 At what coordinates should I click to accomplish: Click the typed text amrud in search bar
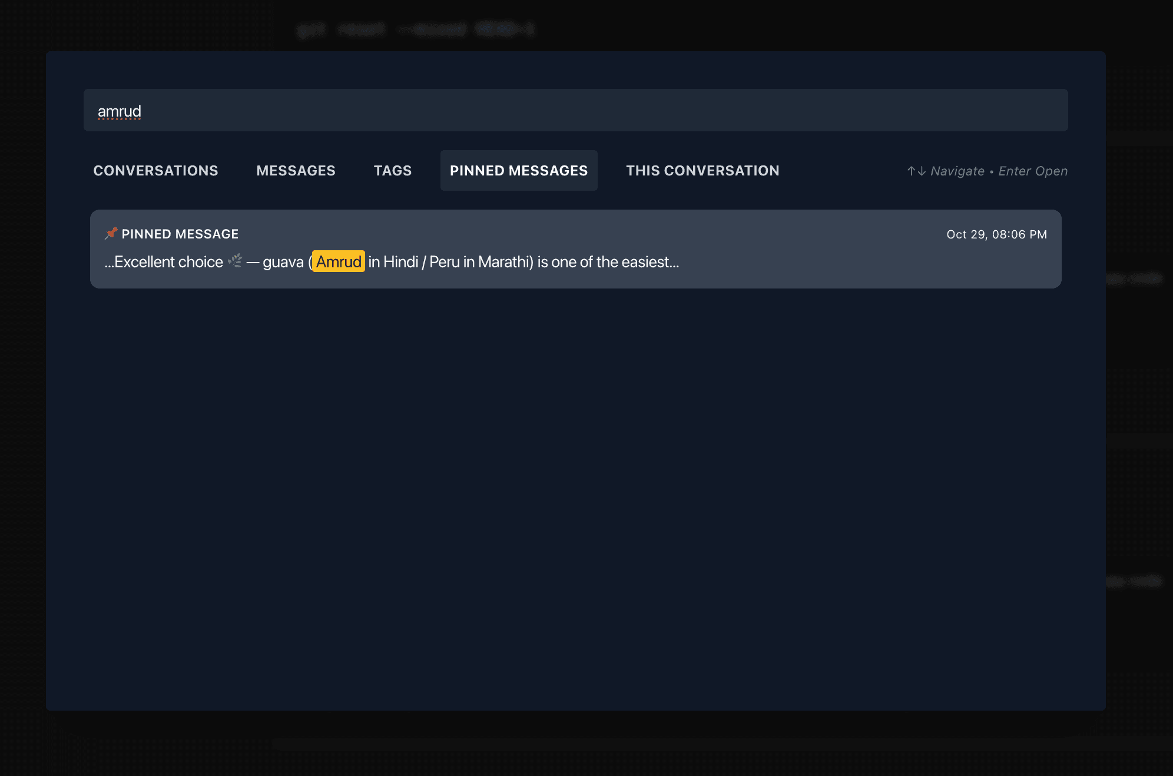click(120, 110)
